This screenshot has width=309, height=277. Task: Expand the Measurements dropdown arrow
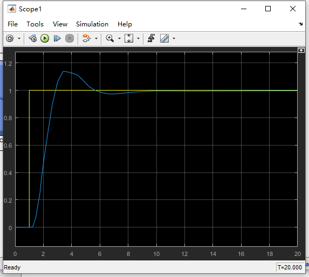click(174, 38)
